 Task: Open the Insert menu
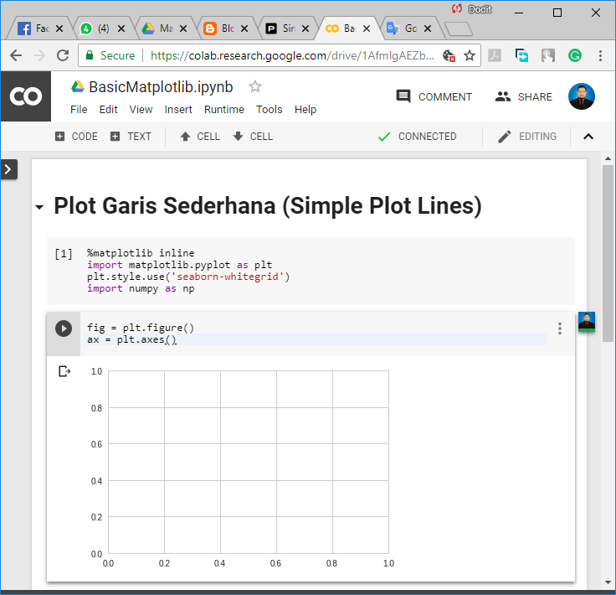tap(178, 109)
